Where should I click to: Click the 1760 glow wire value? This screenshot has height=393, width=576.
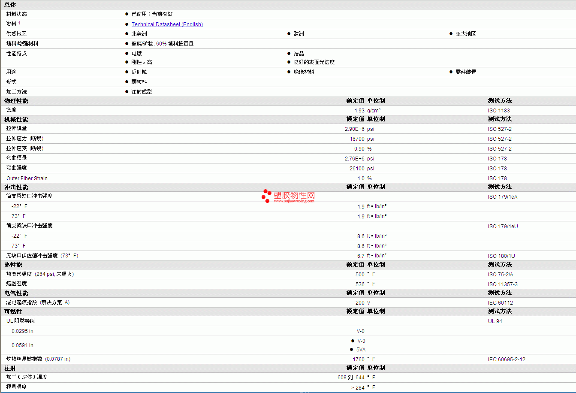[359, 360]
